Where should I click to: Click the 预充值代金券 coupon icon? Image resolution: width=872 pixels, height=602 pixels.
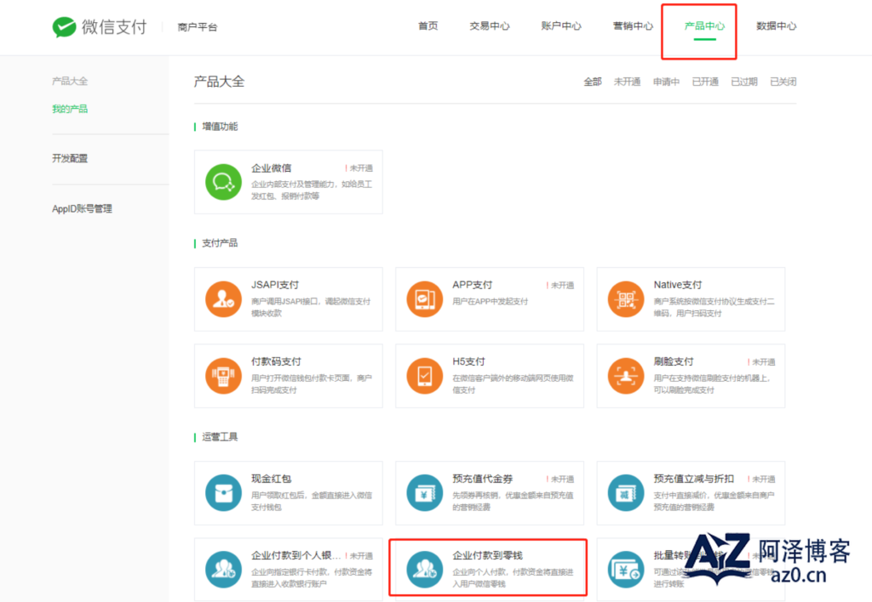[x=424, y=492]
